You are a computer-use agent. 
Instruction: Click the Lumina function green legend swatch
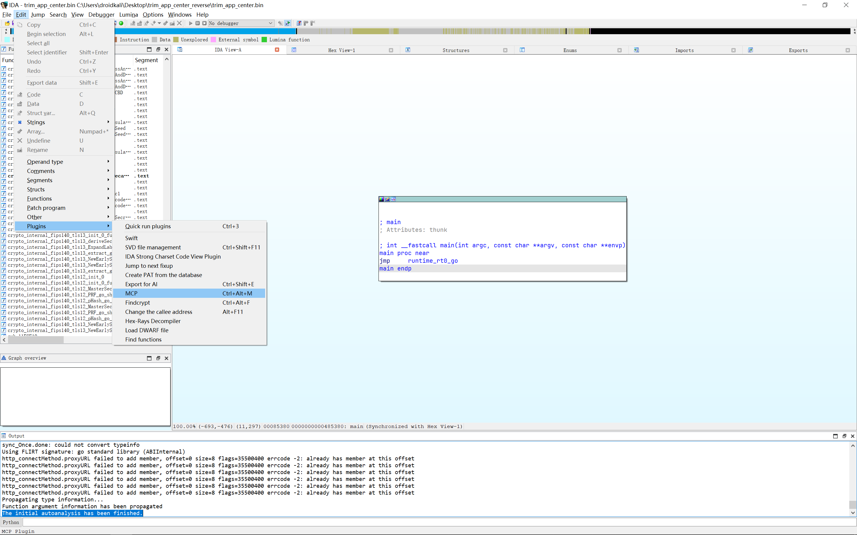(264, 40)
